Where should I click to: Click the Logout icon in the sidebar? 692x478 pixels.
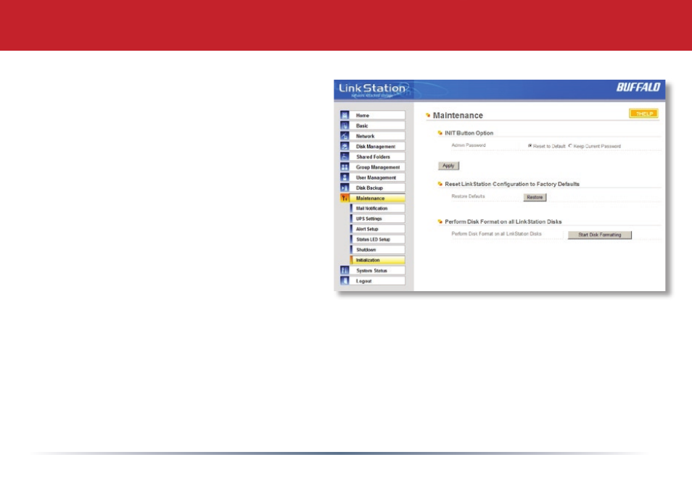pos(345,280)
